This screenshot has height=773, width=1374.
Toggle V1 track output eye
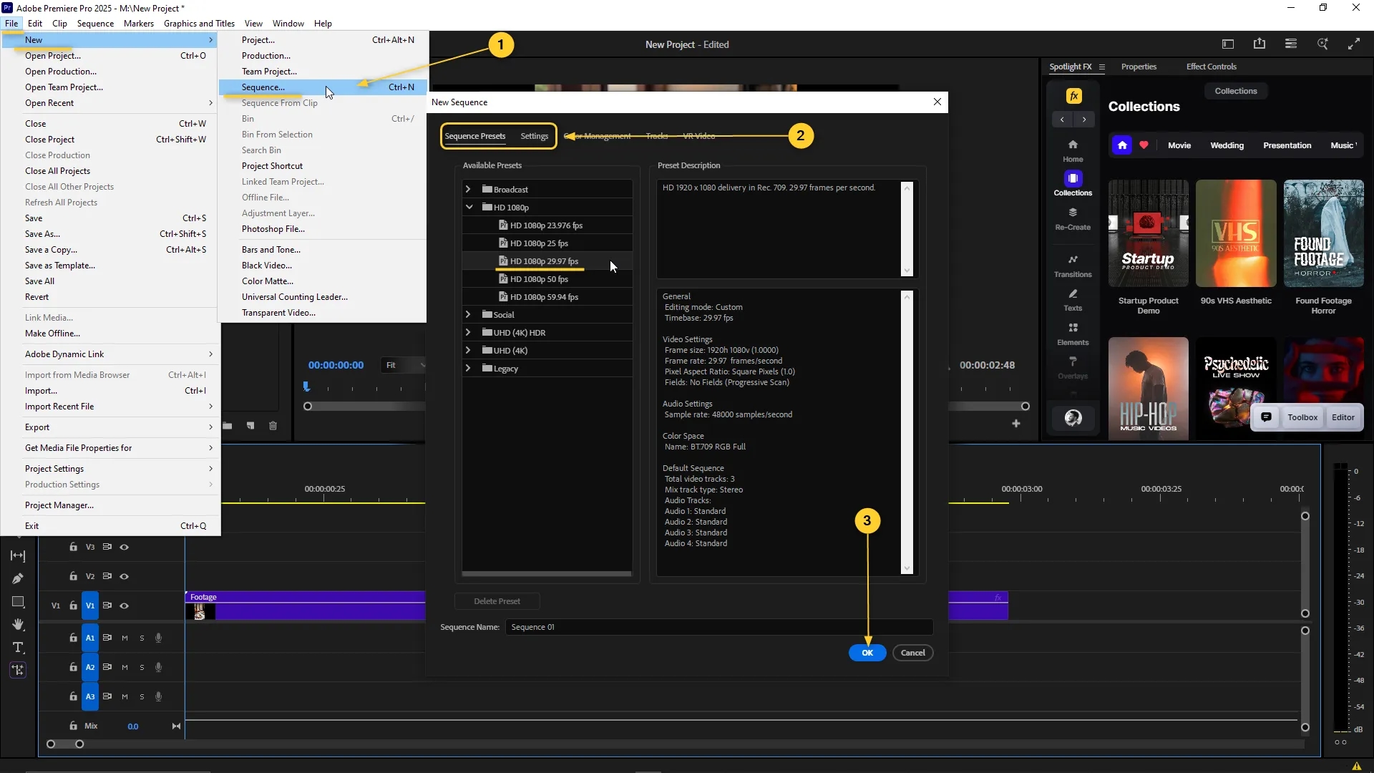click(124, 606)
